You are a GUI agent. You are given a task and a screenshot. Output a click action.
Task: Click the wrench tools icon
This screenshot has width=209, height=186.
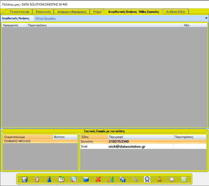coord(135,179)
